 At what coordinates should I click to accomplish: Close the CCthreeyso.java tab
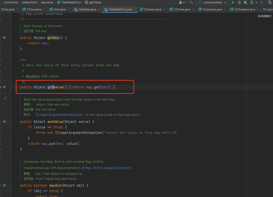[x=258, y=10]
